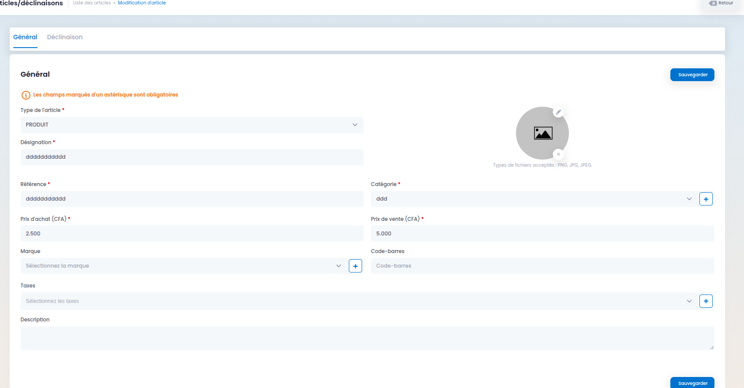Viewport: 744px width, 388px height.
Task: Click the pencil icon to edit image
Action: 558,112
